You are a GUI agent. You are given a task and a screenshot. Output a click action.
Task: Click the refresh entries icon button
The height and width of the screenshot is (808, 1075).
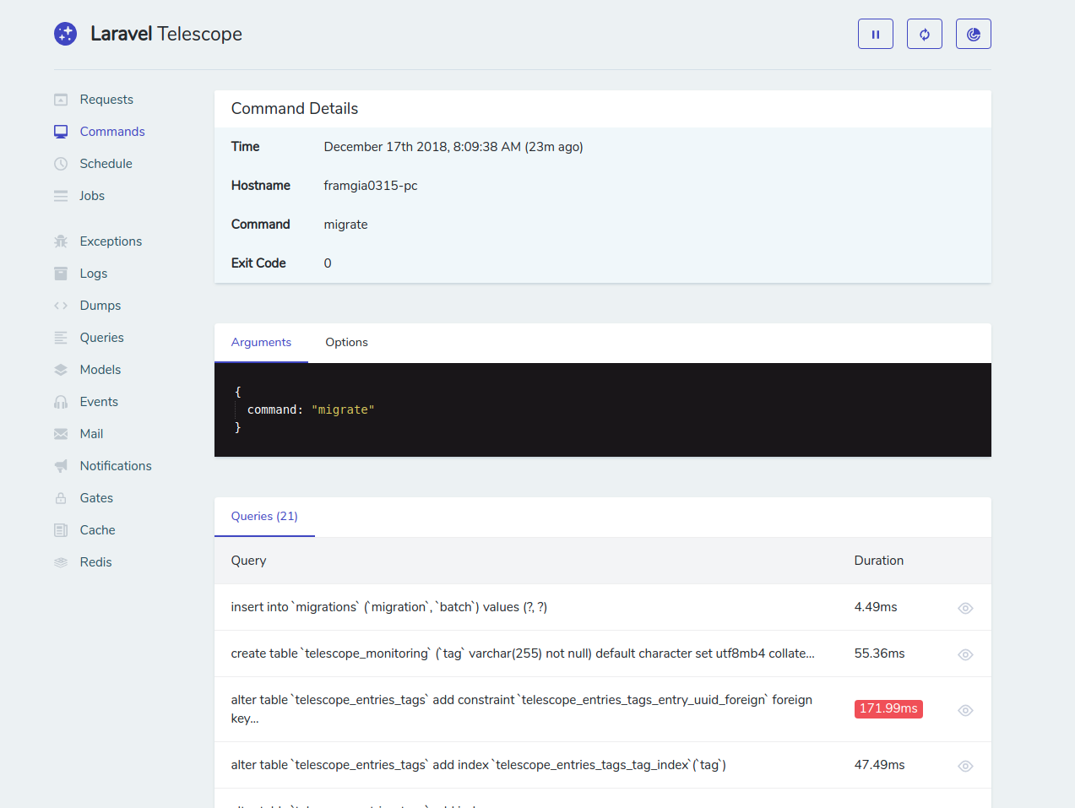(925, 34)
